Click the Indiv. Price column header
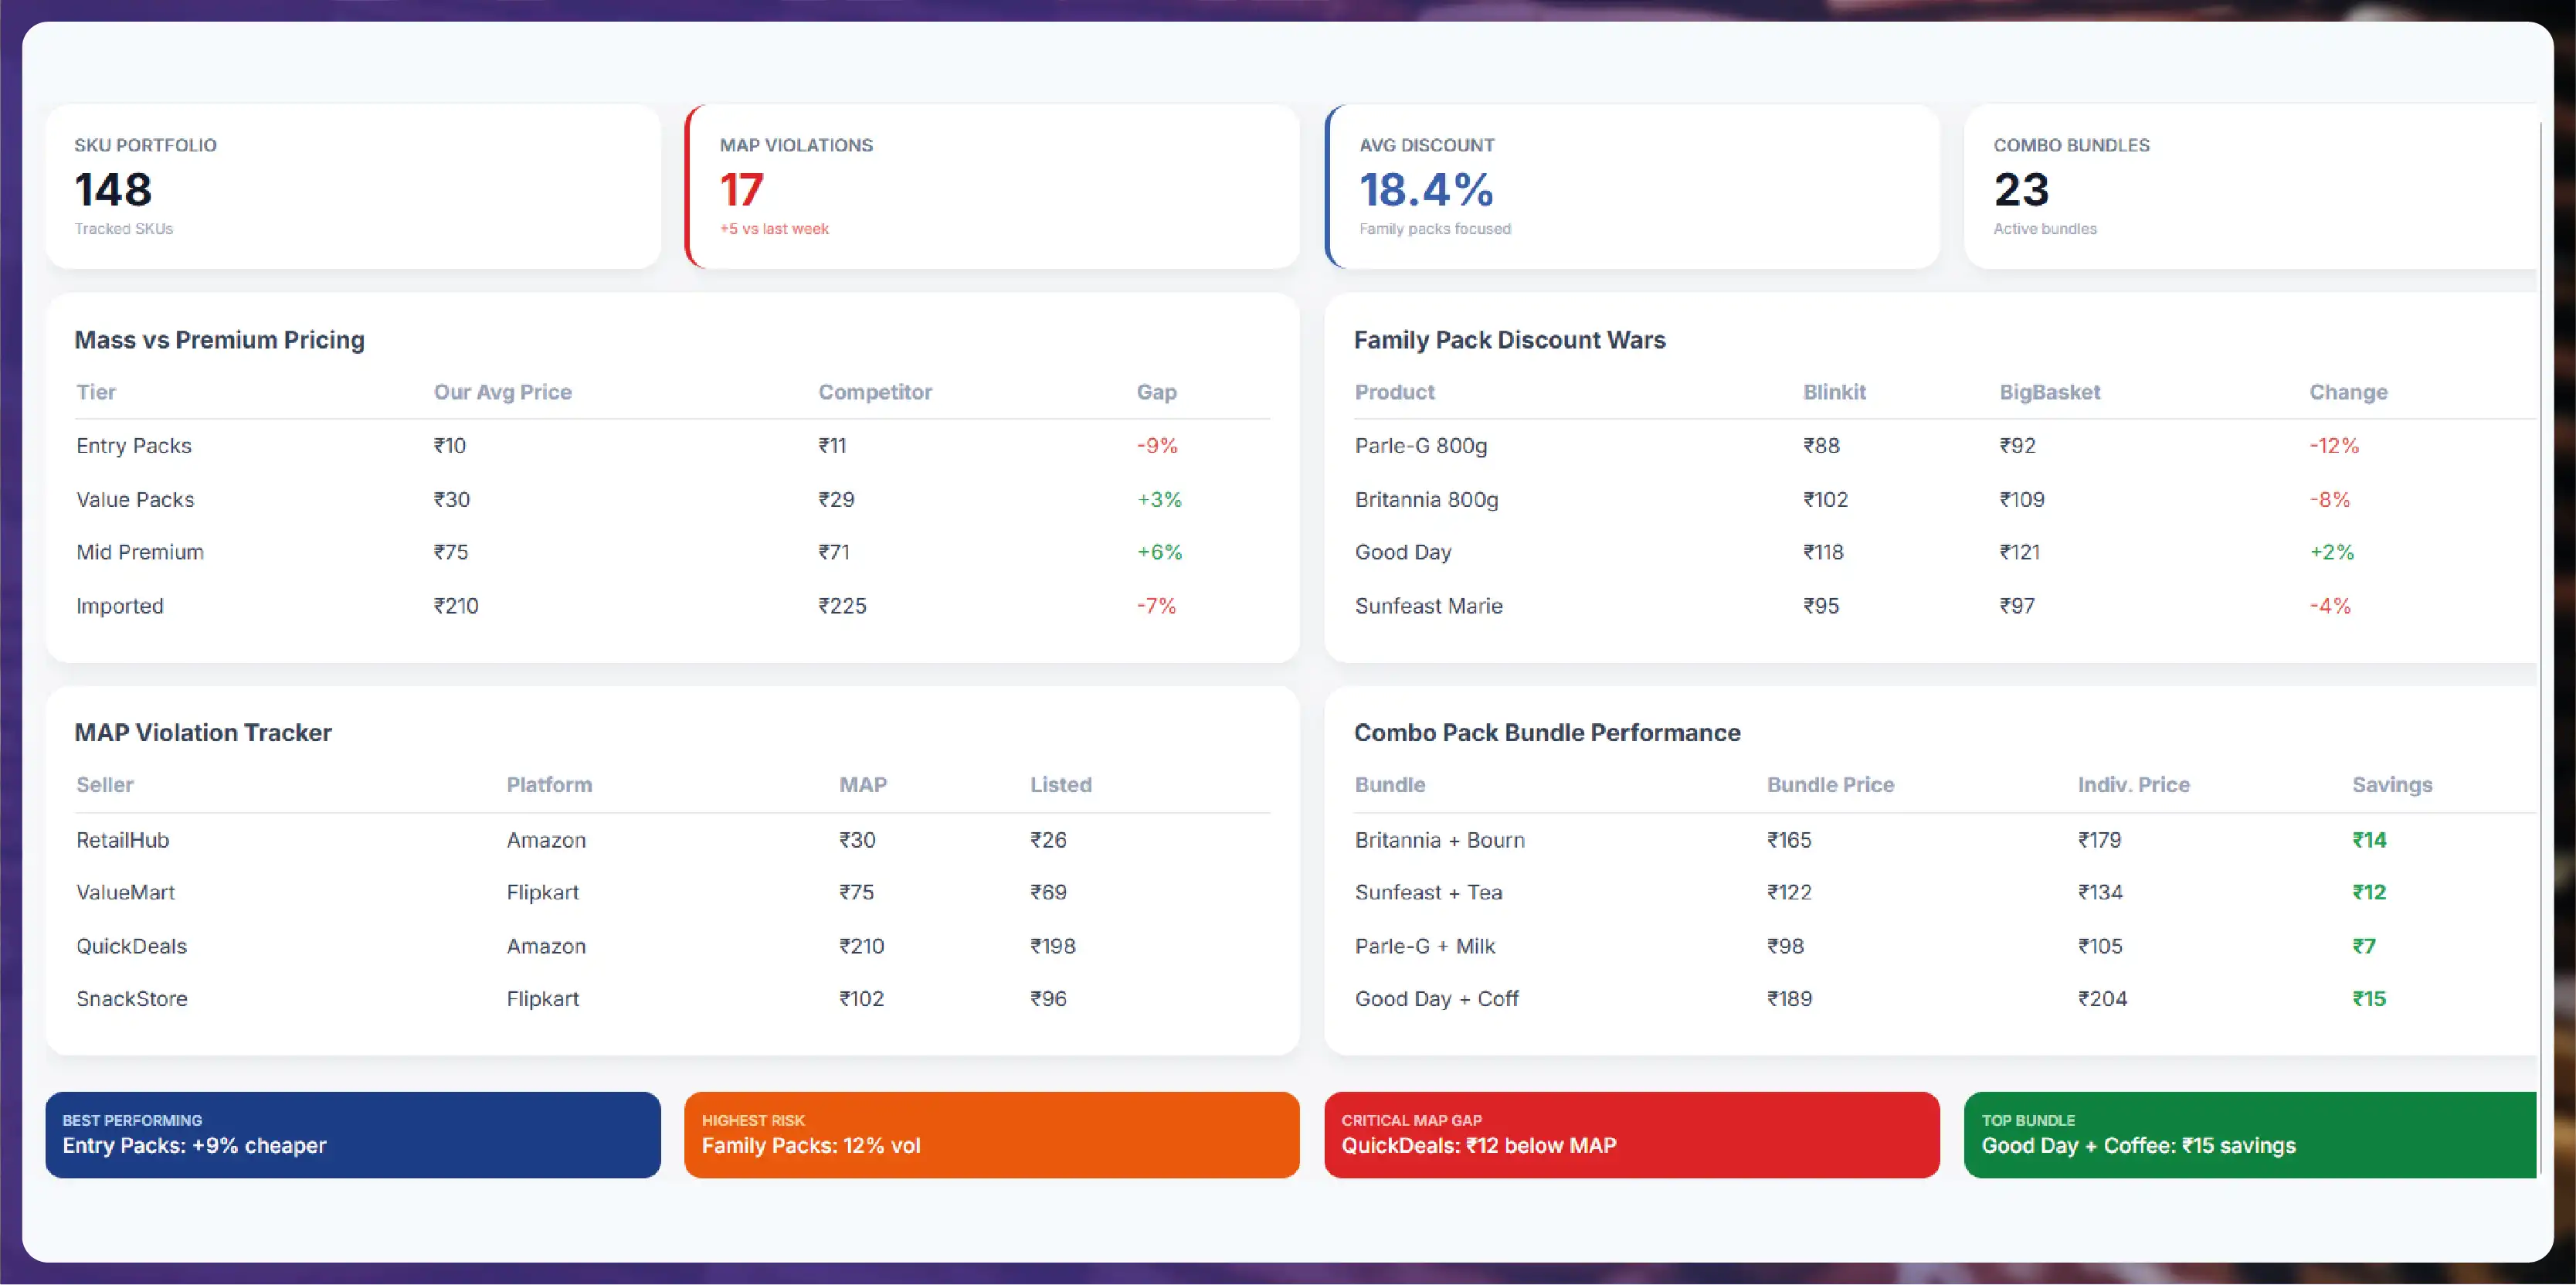 (2133, 785)
